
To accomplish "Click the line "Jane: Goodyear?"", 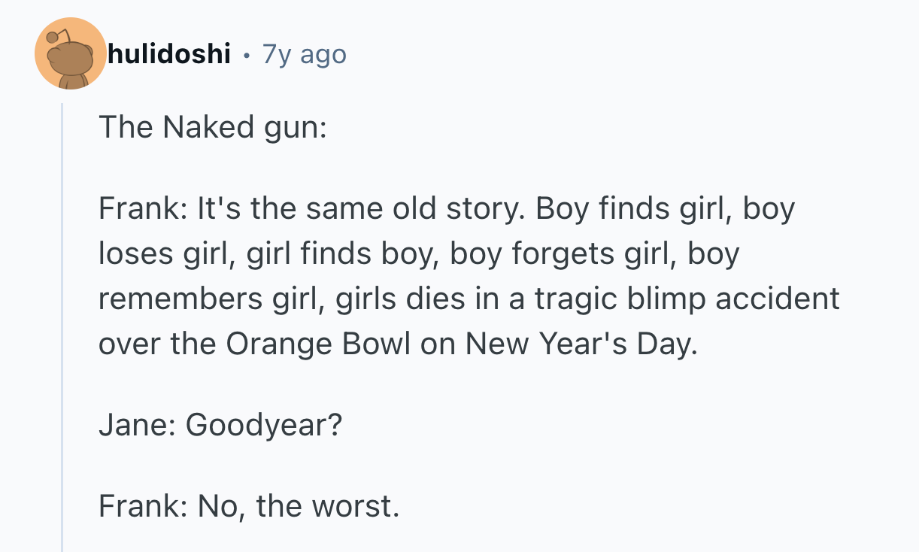I will [x=220, y=425].
